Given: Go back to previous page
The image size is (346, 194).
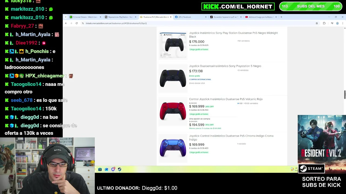Looking at the screenshot, I should pyautogui.click(x=66, y=23).
